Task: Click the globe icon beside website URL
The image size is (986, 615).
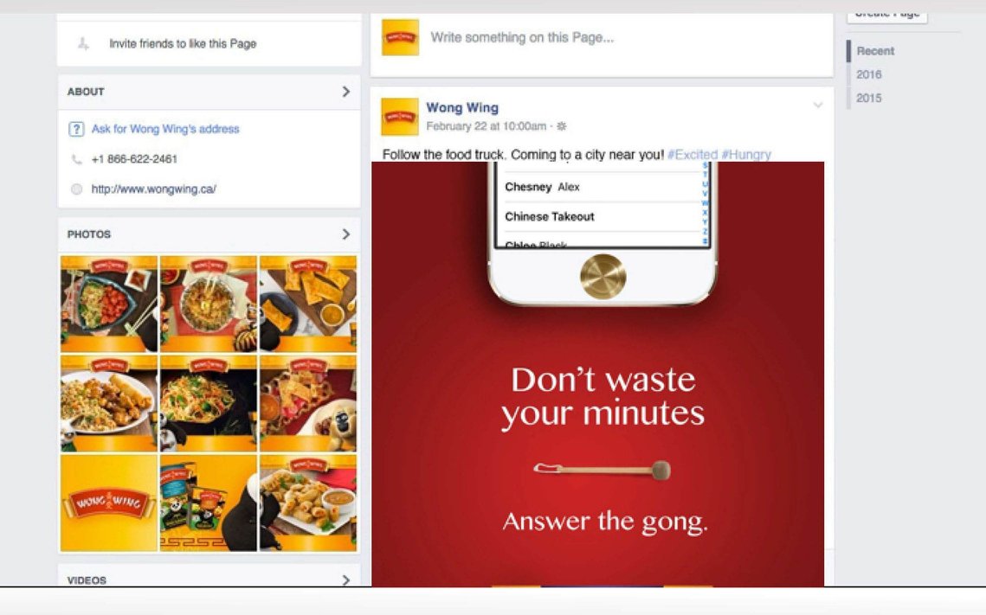Action: click(77, 189)
